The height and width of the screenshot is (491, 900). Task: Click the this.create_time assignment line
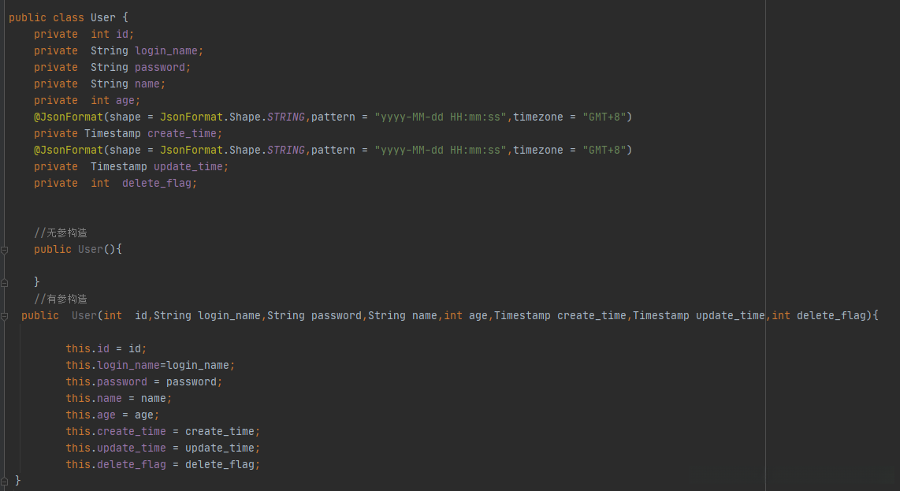tap(162, 431)
